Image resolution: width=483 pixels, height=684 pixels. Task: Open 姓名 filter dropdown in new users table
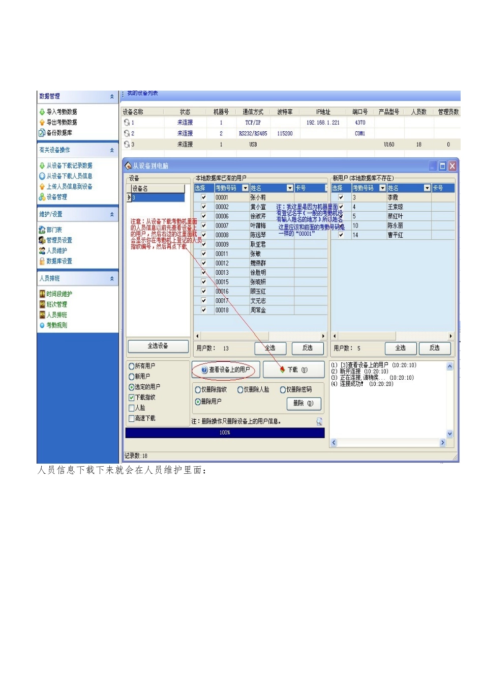tap(428, 188)
